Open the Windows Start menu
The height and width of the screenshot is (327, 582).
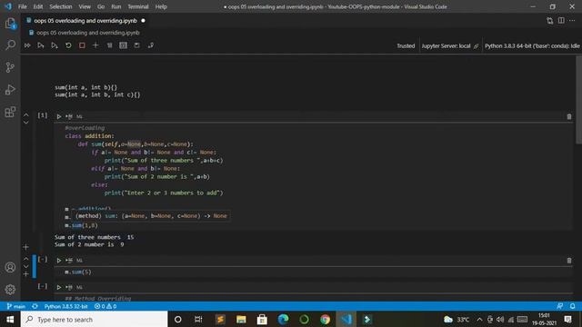click(x=10, y=319)
